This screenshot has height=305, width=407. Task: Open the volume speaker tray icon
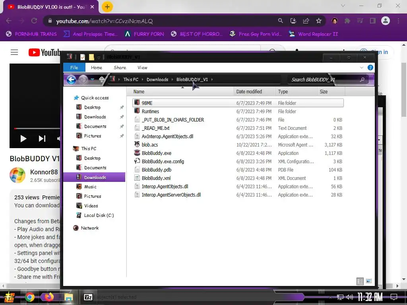pos(350,297)
